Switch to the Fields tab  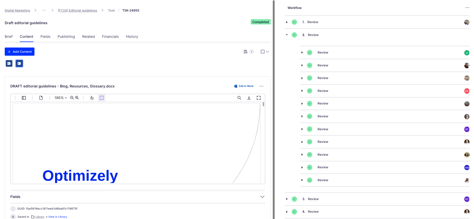tap(46, 36)
